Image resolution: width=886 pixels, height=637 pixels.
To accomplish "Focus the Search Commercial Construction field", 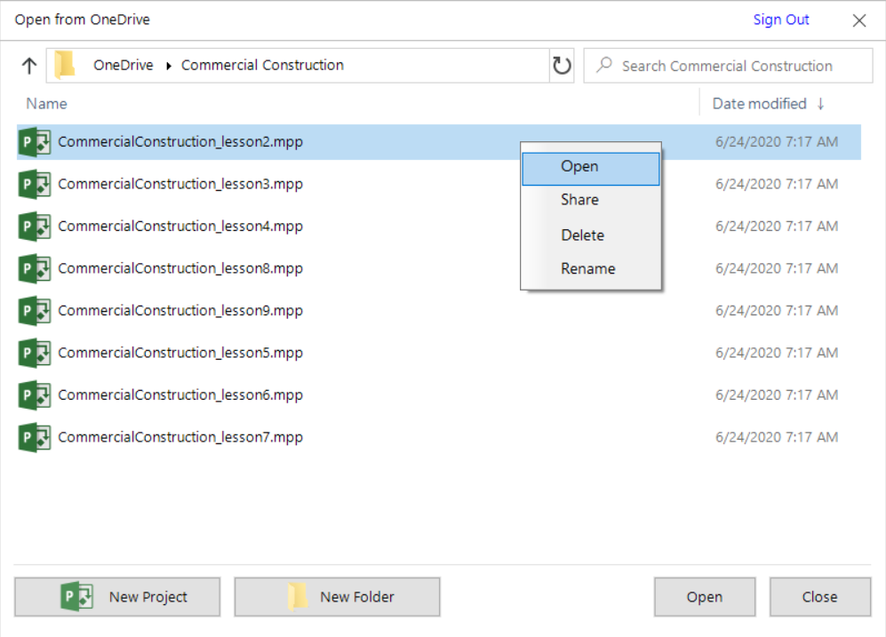I will [738, 66].
